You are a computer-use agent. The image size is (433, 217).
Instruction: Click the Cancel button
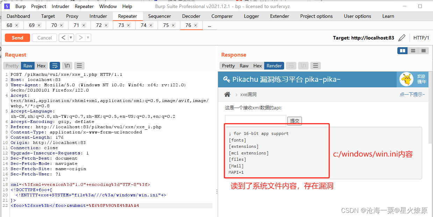click(44, 38)
